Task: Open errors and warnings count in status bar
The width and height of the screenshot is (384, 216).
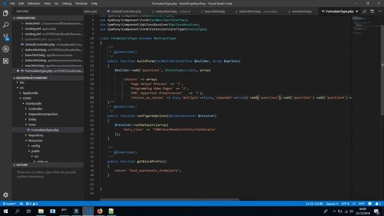Action: coord(32,204)
